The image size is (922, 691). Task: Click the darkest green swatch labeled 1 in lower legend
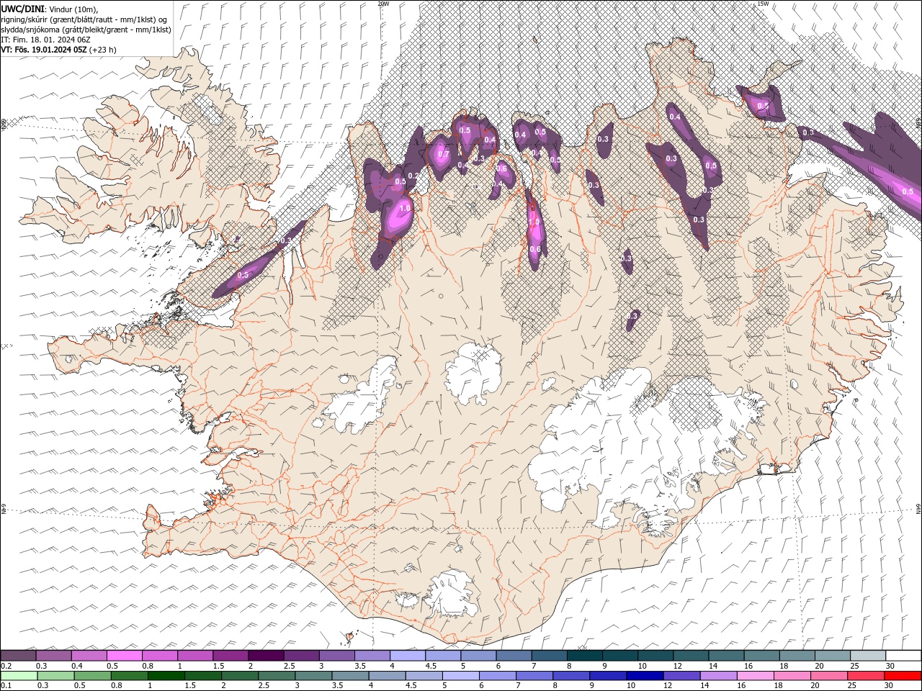point(166,676)
